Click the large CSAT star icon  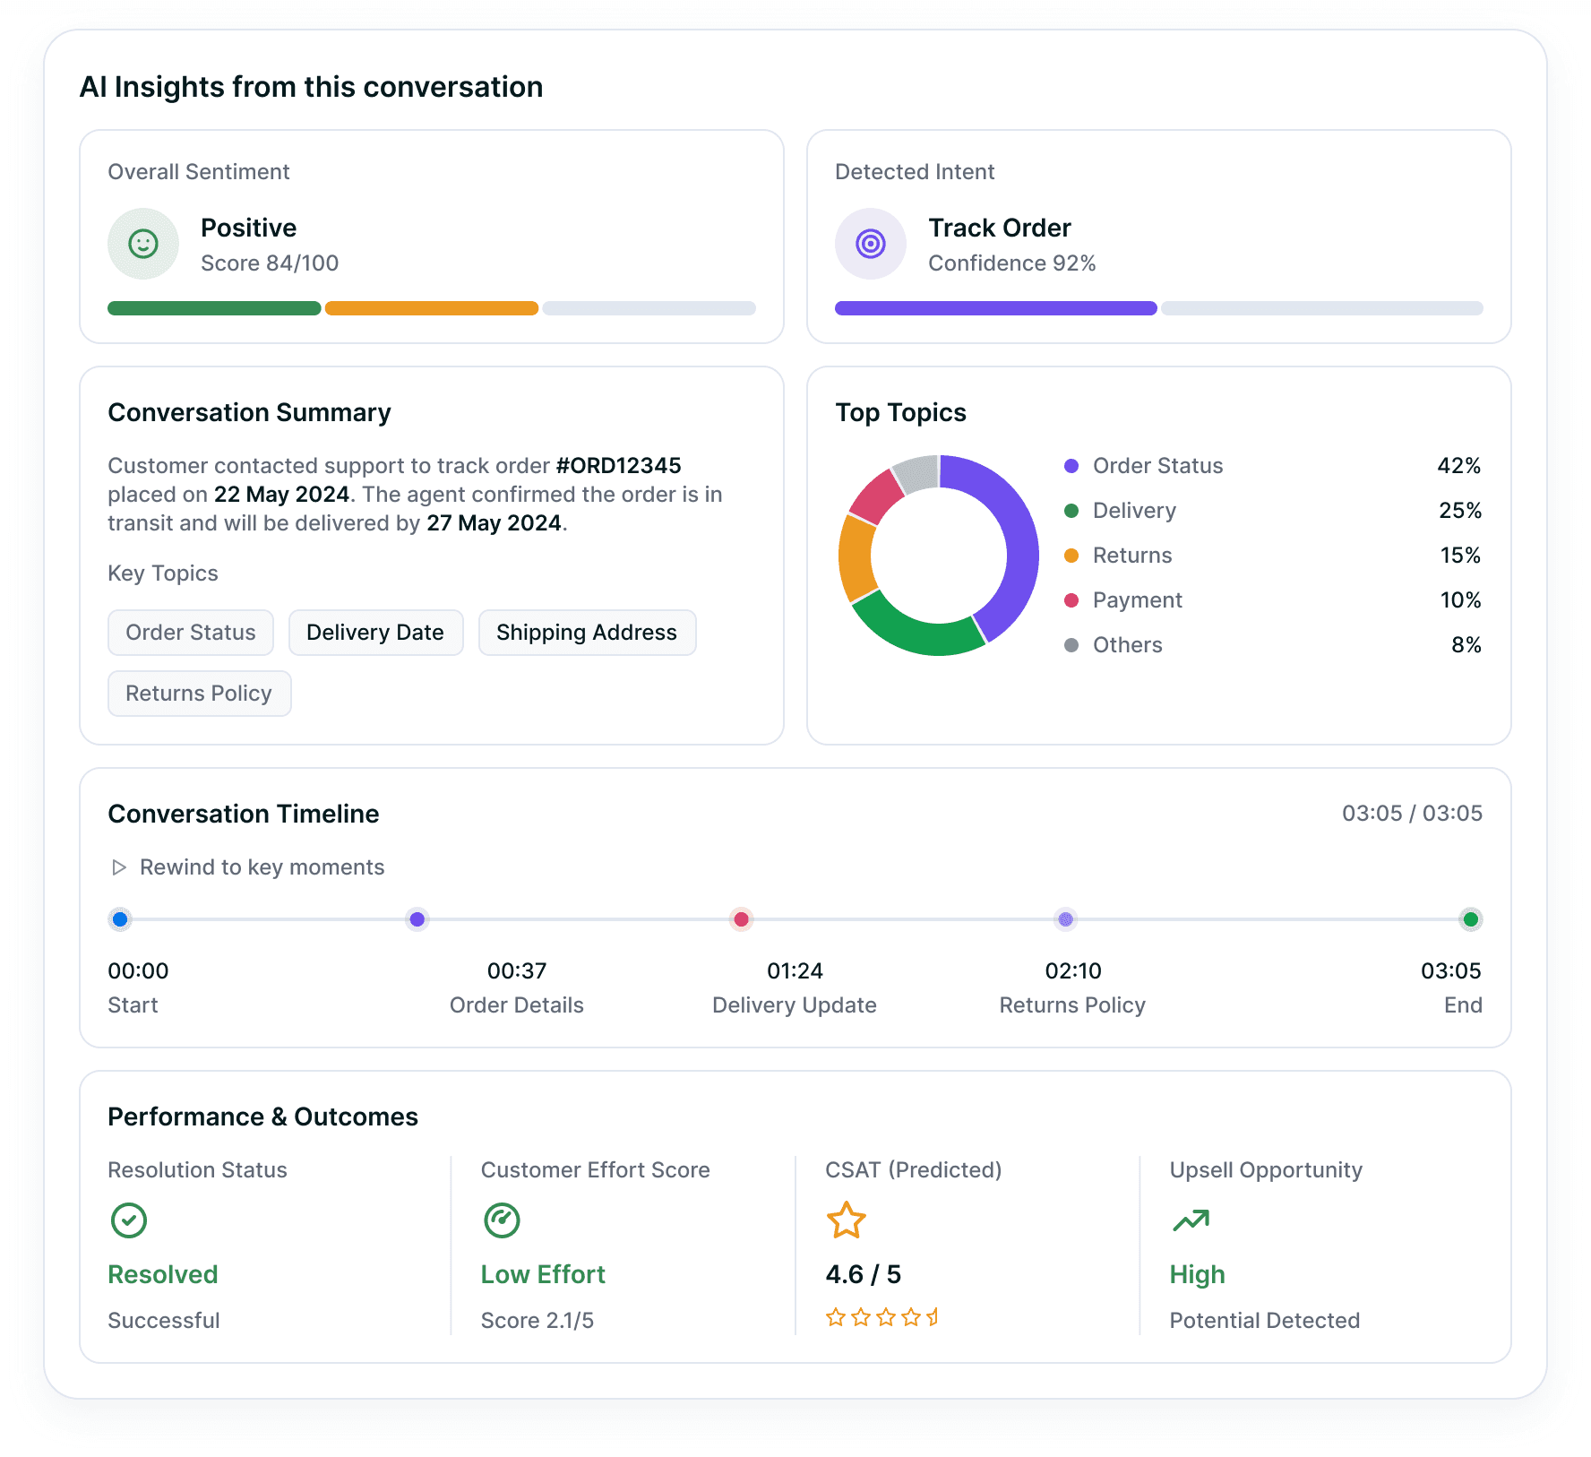[846, 1220]
